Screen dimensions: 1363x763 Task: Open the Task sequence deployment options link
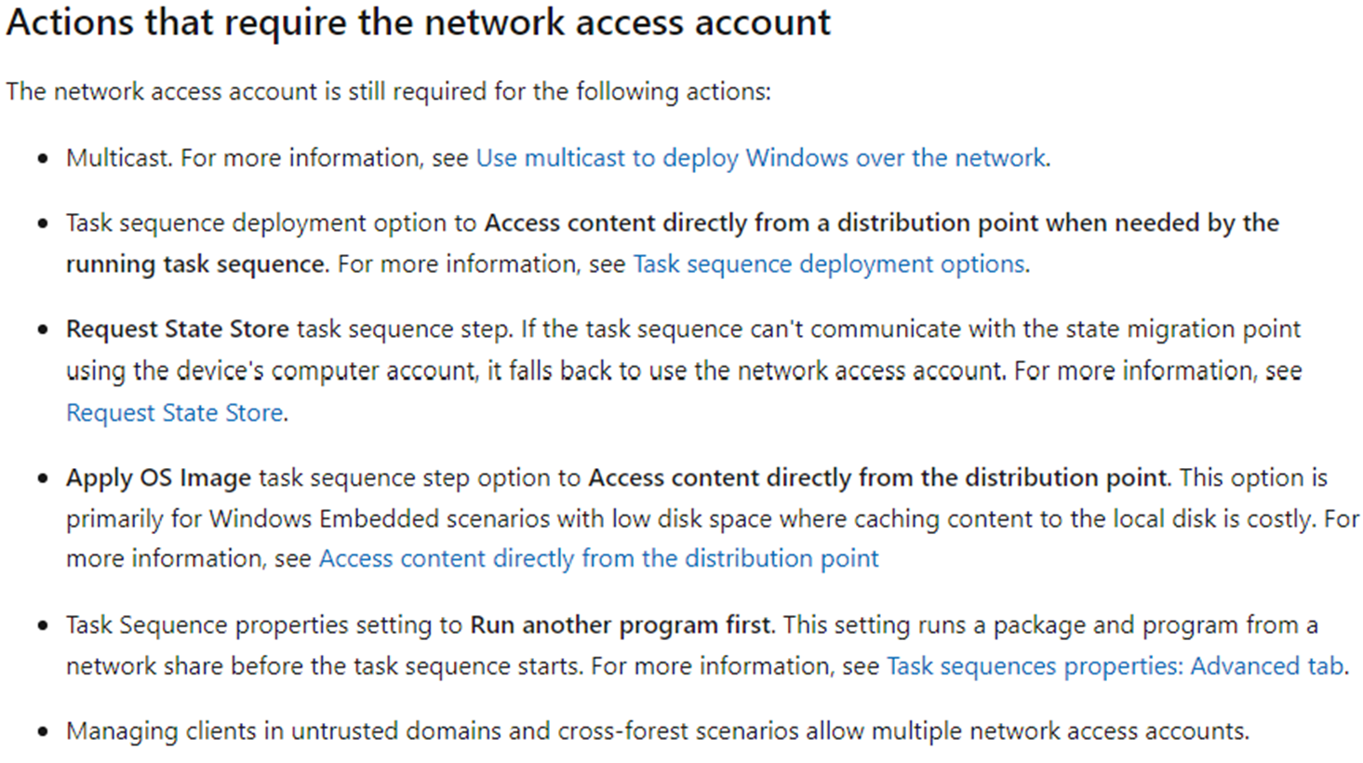tap(829, 264)
